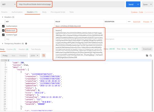Collapse the "records" fold arrow on line 5

click(x=7, y=70)
